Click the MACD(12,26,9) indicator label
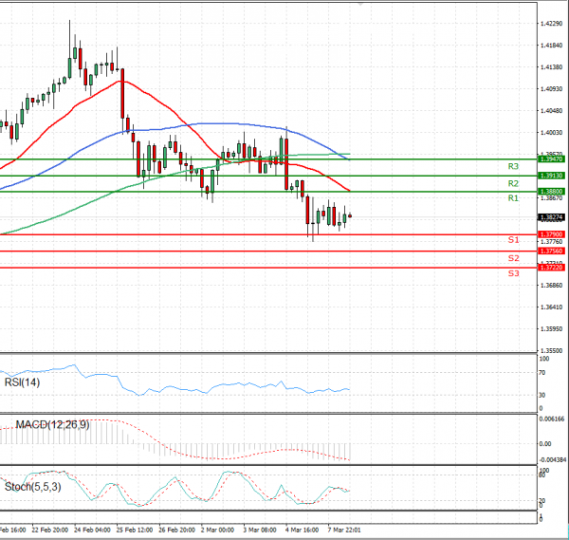The image size is (569, 540). pos(52,424)
